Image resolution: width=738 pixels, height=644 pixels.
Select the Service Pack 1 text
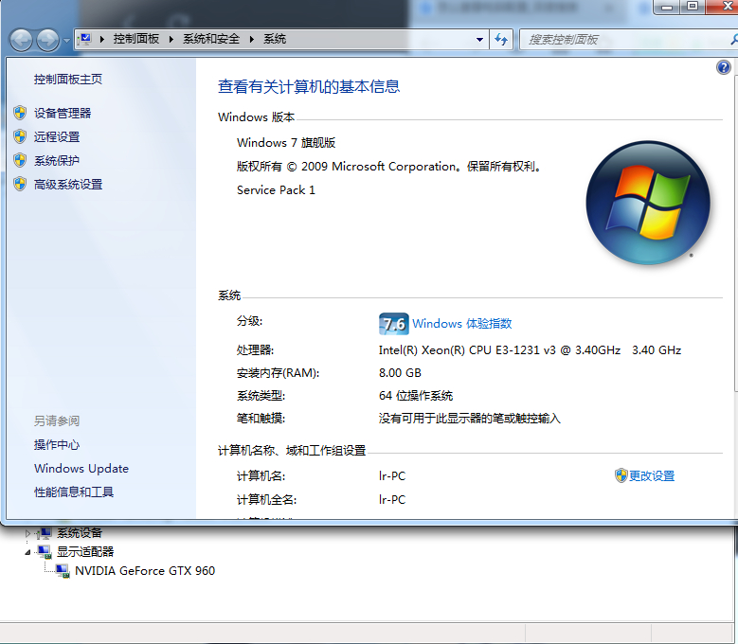pyautogui.click(x=276, y=190)
